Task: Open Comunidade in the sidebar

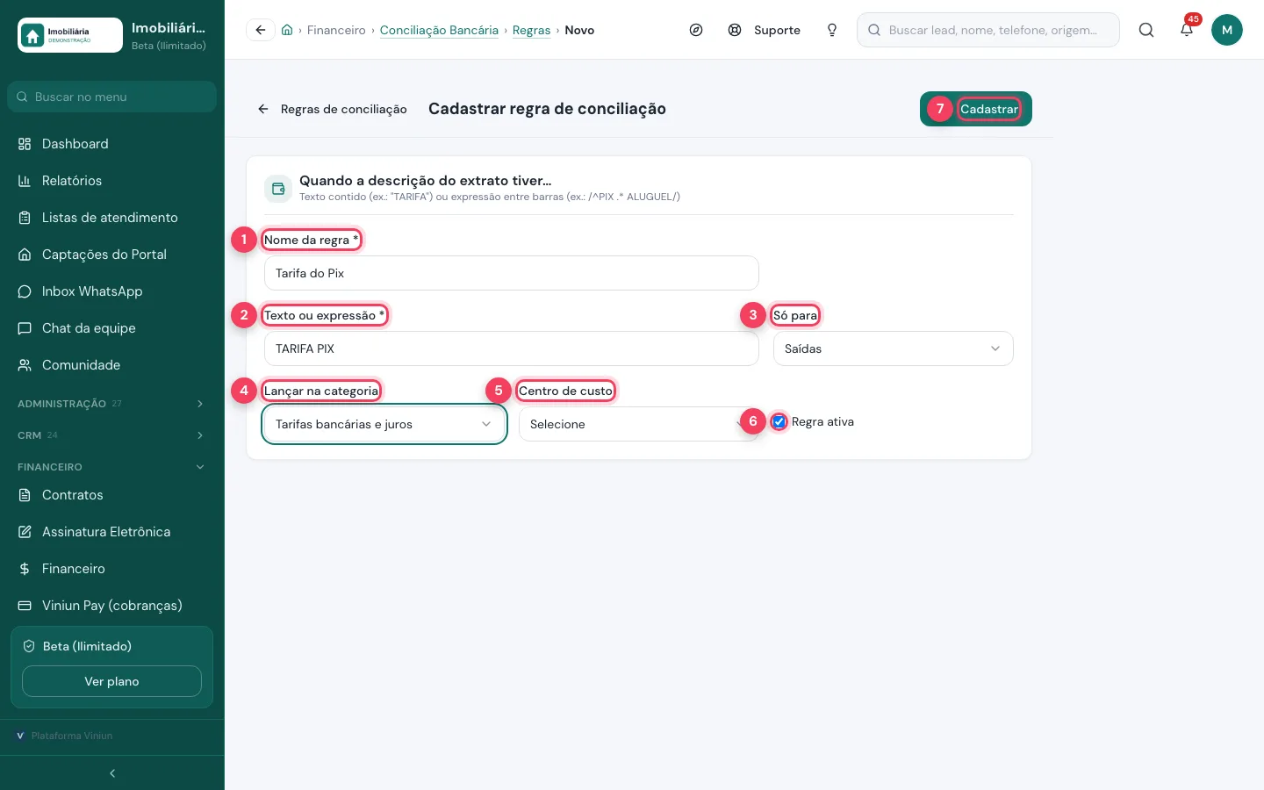Action: 111,365
